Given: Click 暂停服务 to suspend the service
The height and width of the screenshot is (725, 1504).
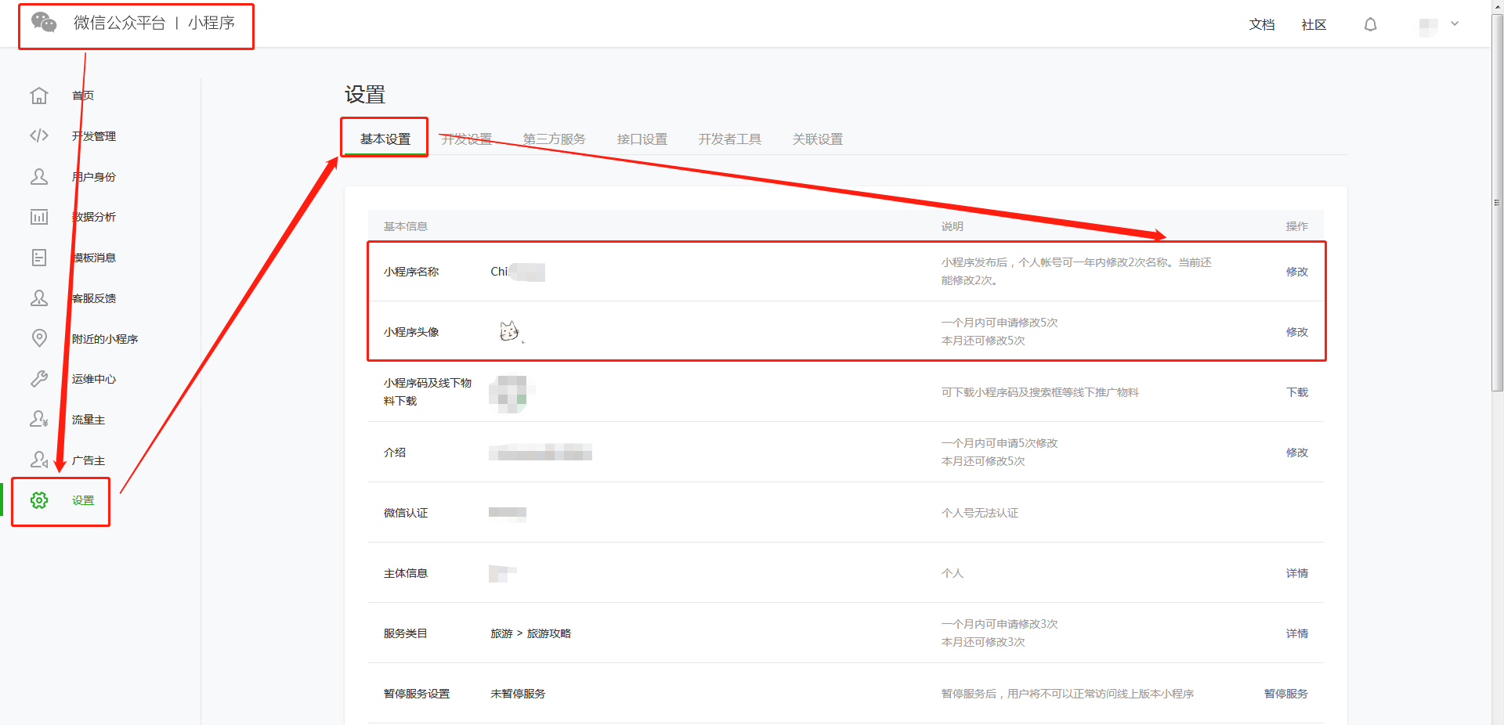Looking at the screenshot, I should tap(1285, 693).
